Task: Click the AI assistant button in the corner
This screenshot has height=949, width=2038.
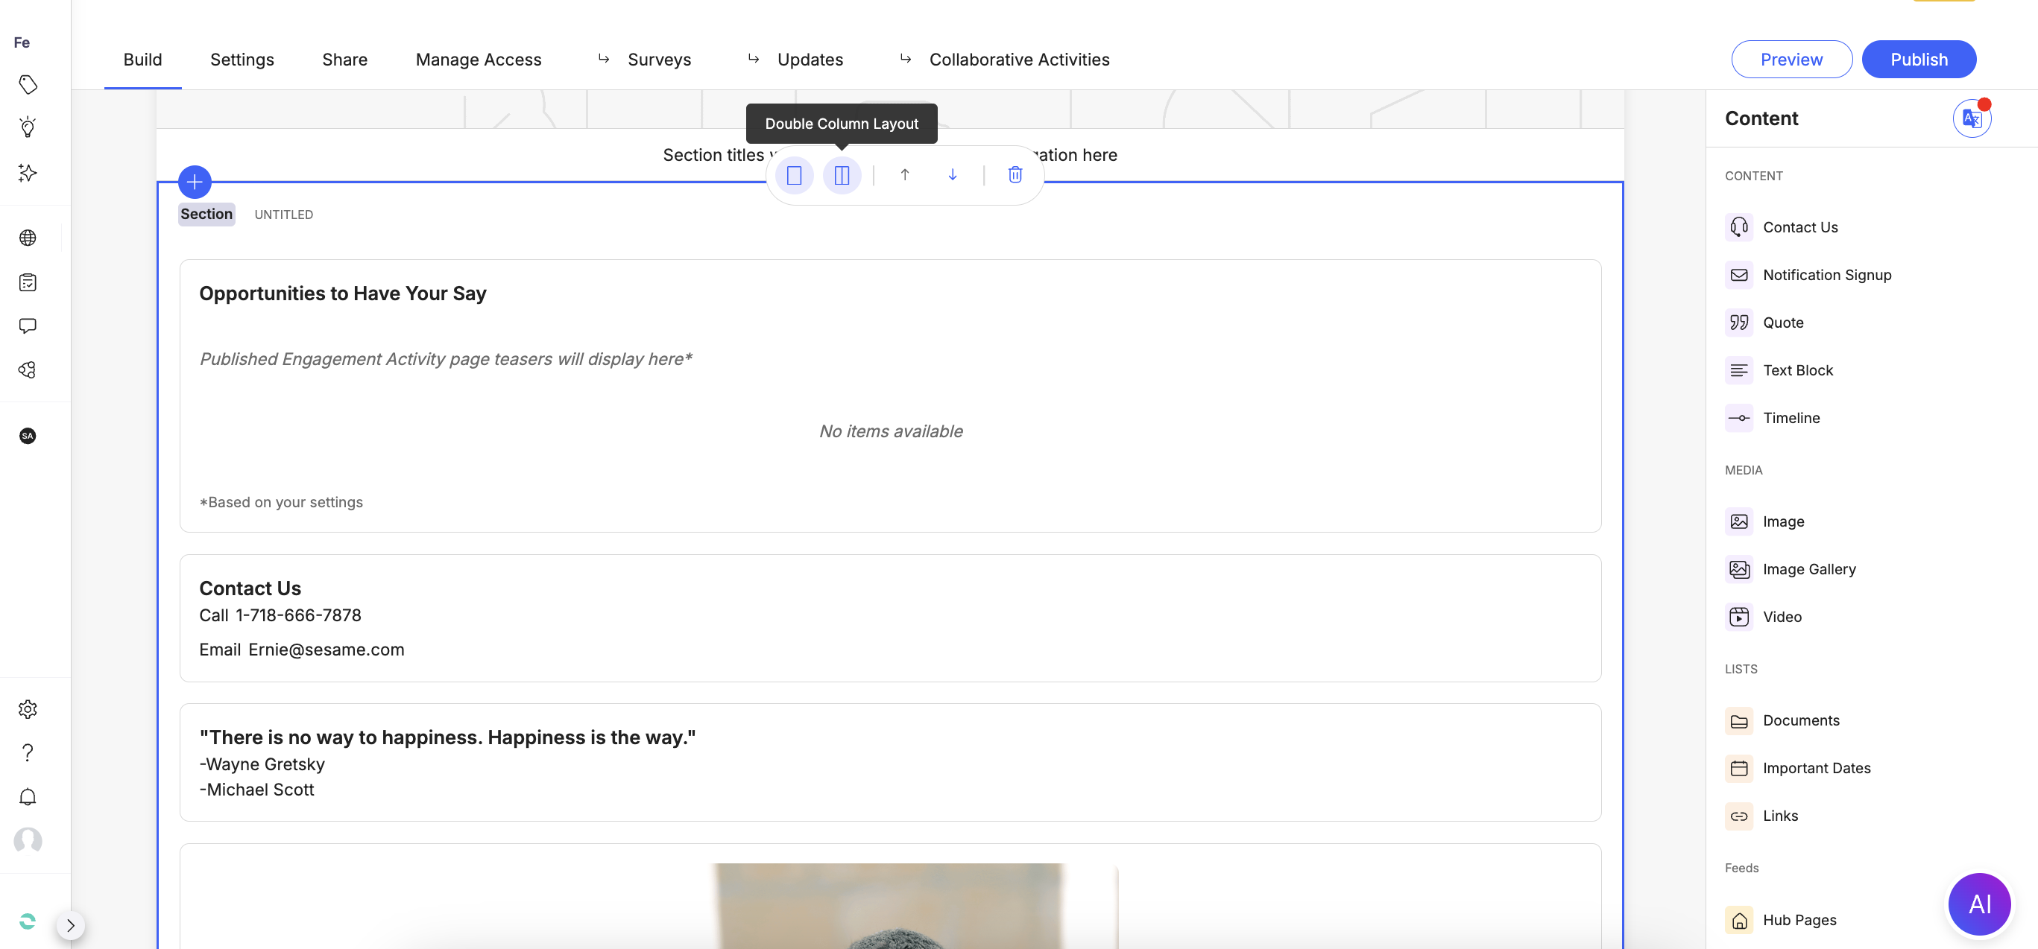Action: coord(1979,904)
